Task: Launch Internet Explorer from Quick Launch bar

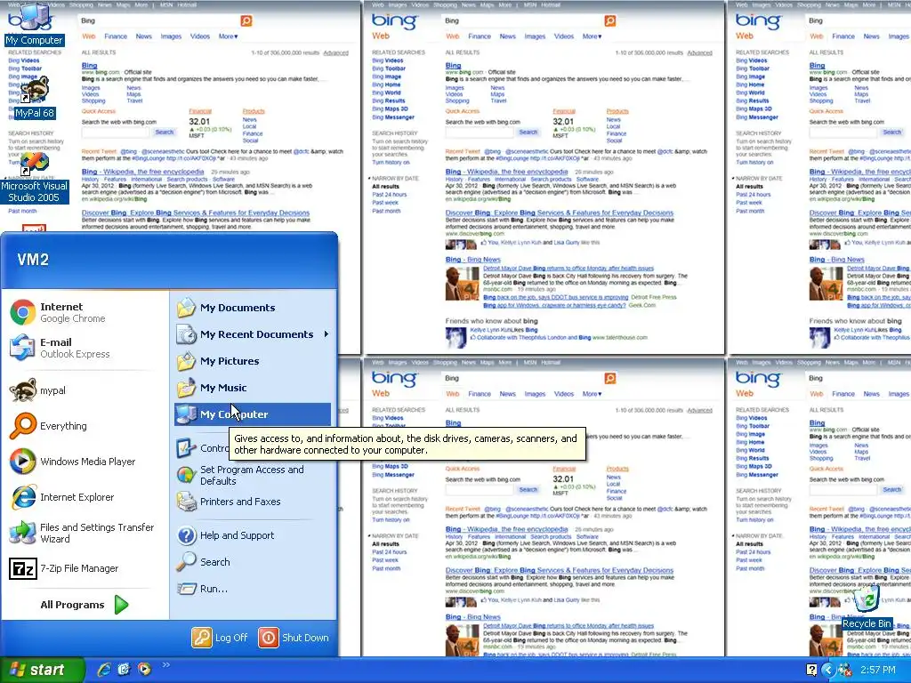Action: click(104, 670)
